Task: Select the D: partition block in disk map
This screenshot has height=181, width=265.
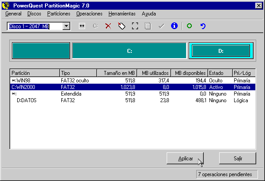Action: coord(221,51)
